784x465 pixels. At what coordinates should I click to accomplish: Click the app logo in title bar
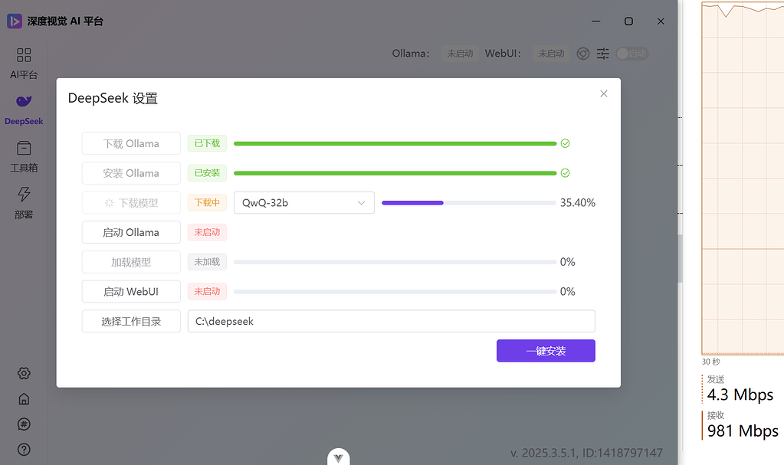click(15, 21)
